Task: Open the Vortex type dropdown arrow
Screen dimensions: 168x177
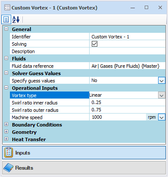Action: (x=162, y=95)
